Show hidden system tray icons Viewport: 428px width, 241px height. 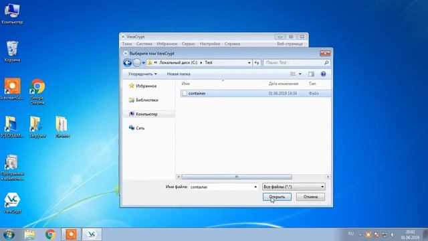(360, 235)
